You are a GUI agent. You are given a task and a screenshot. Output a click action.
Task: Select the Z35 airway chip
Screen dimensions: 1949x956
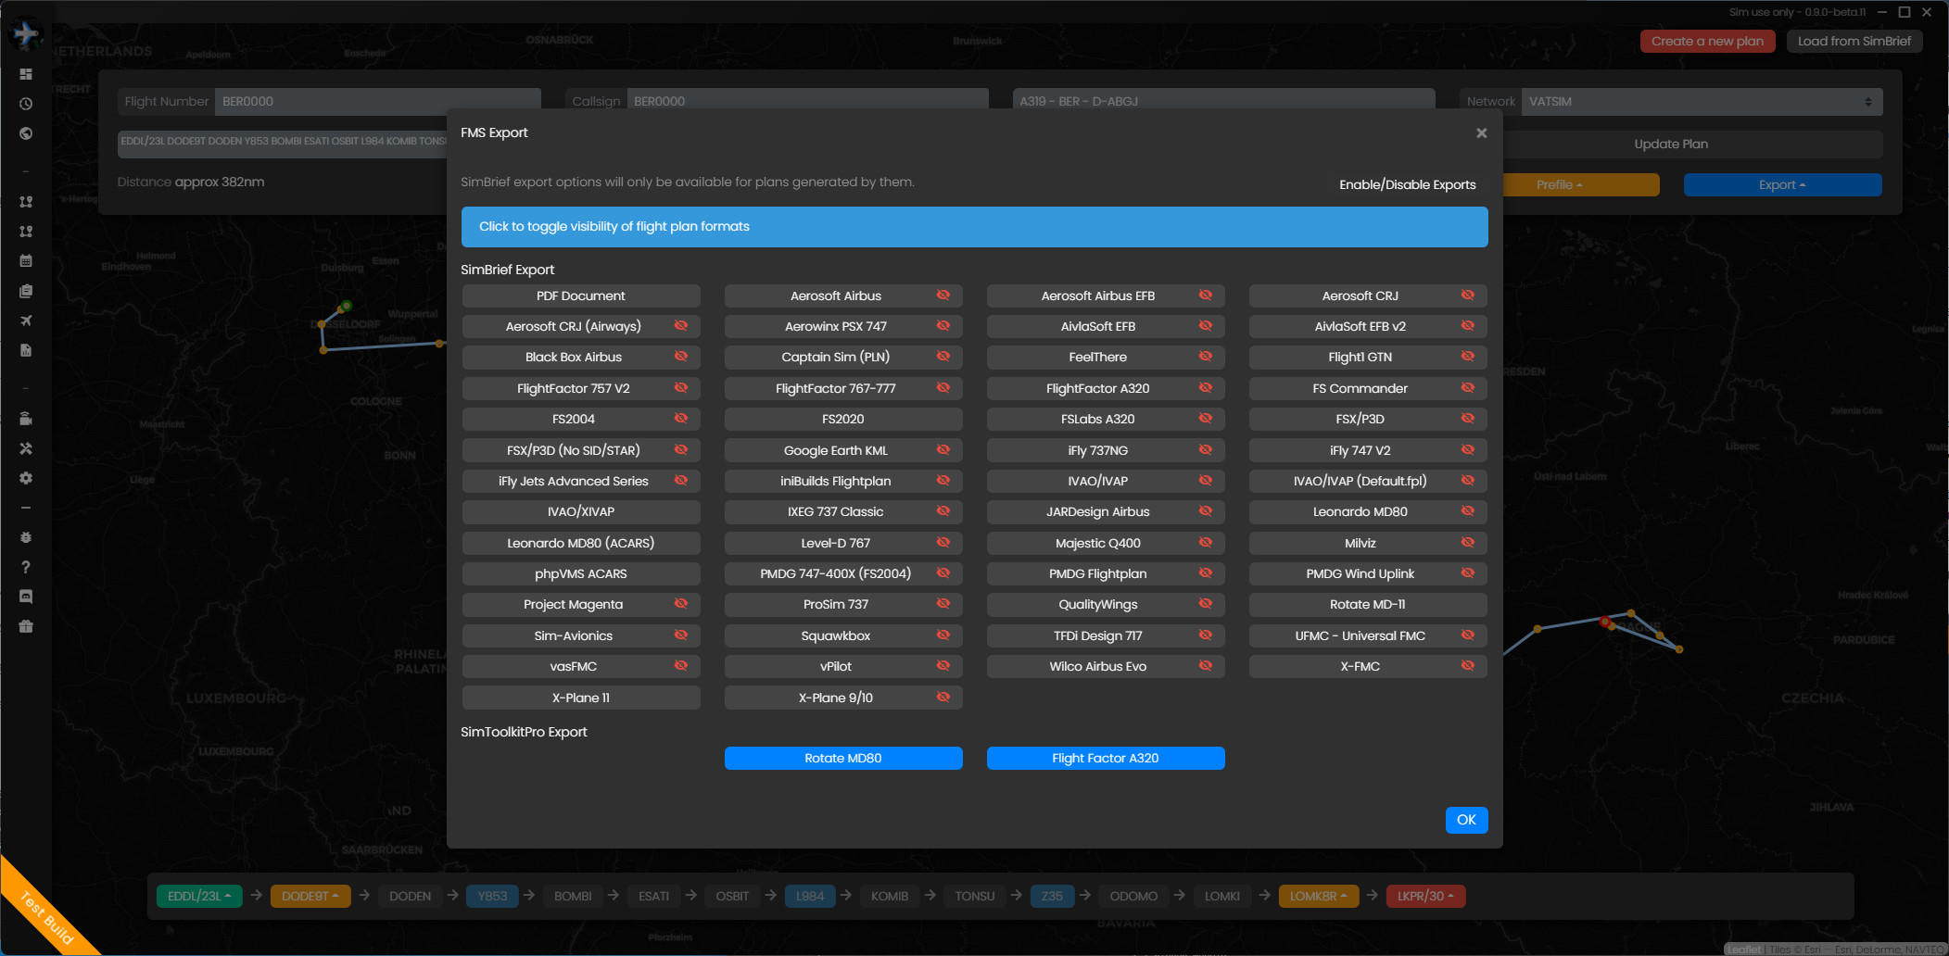tap(1052, 896)
